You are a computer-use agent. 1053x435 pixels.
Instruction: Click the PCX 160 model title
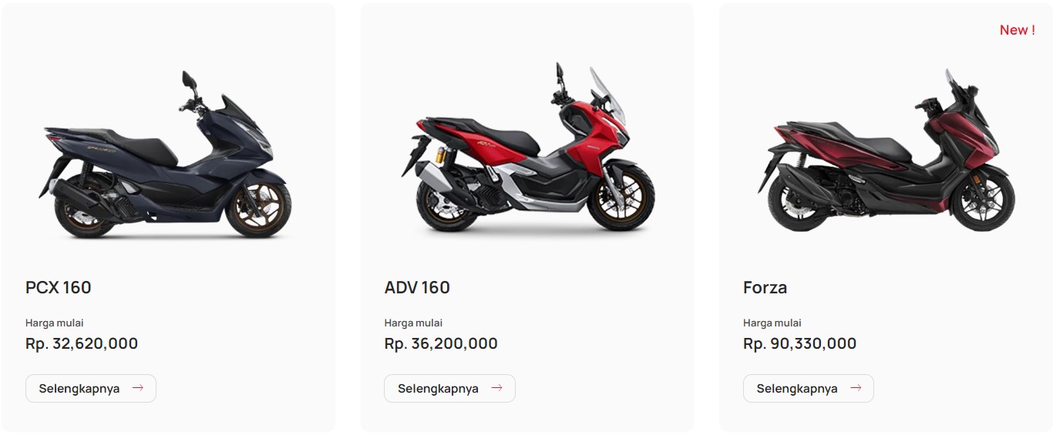tap(59, 288)
